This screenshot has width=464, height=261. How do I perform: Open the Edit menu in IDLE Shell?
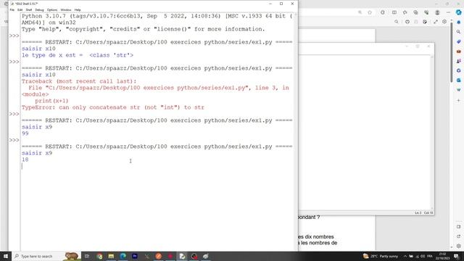(x=20, y=9)
